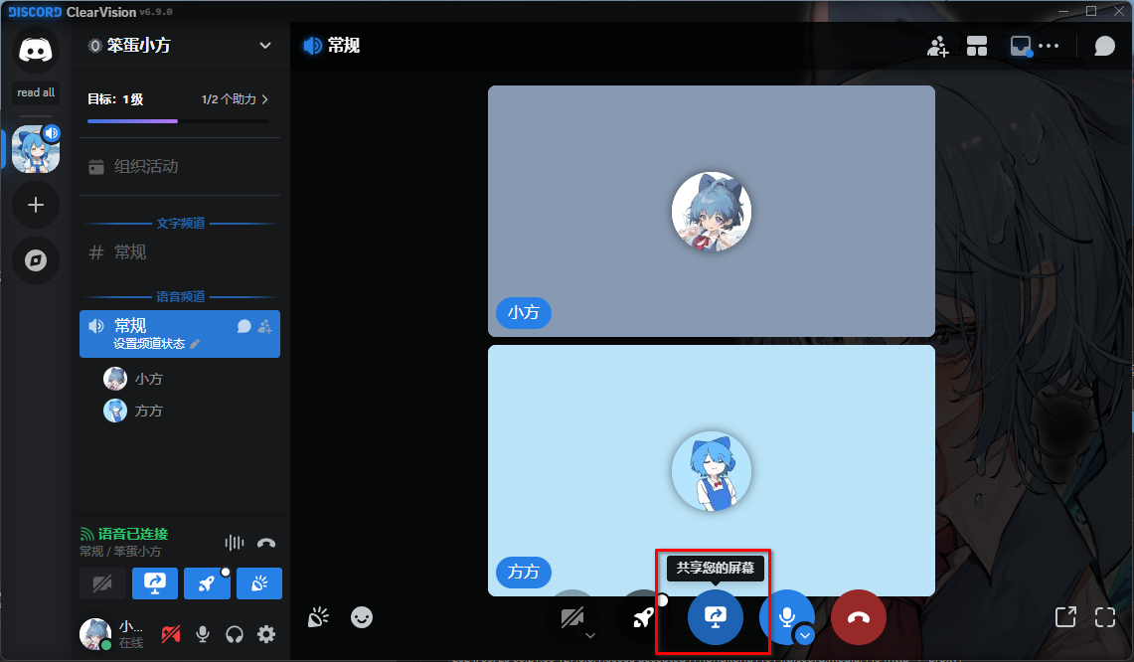This screenshot has height=662, width=1134.
Task: Open the 常规 text channel
Action: [x=130, y=252]
